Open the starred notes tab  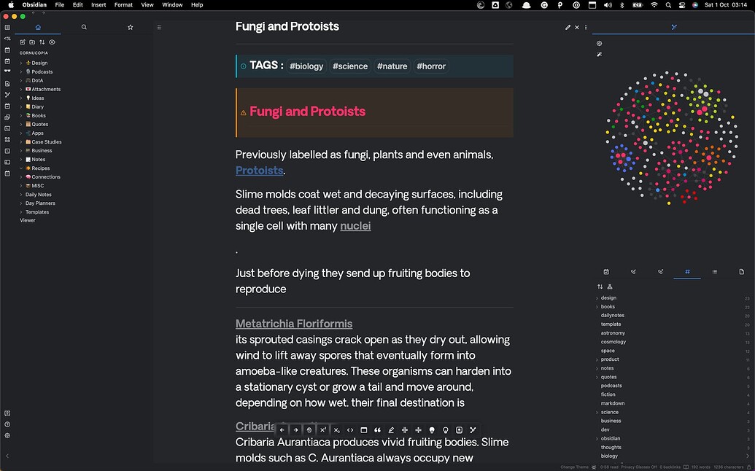point(131,27)
